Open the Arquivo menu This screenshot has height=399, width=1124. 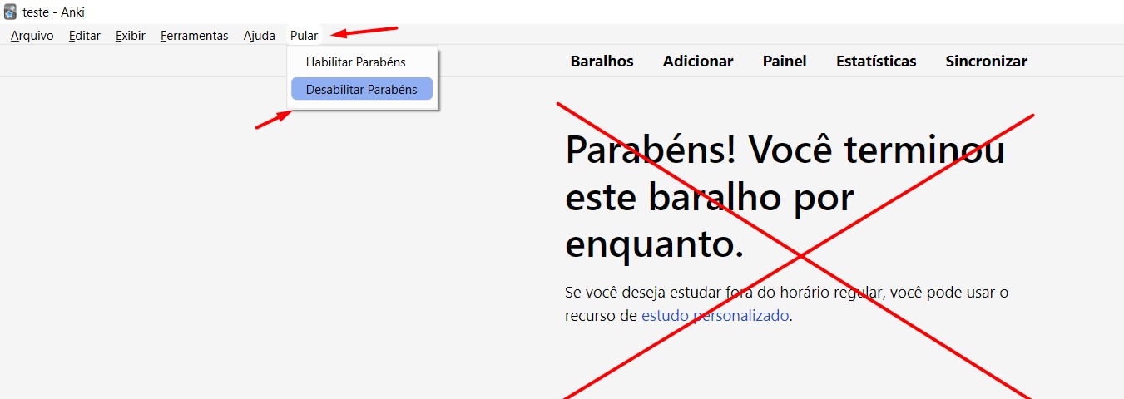[32, 36]
